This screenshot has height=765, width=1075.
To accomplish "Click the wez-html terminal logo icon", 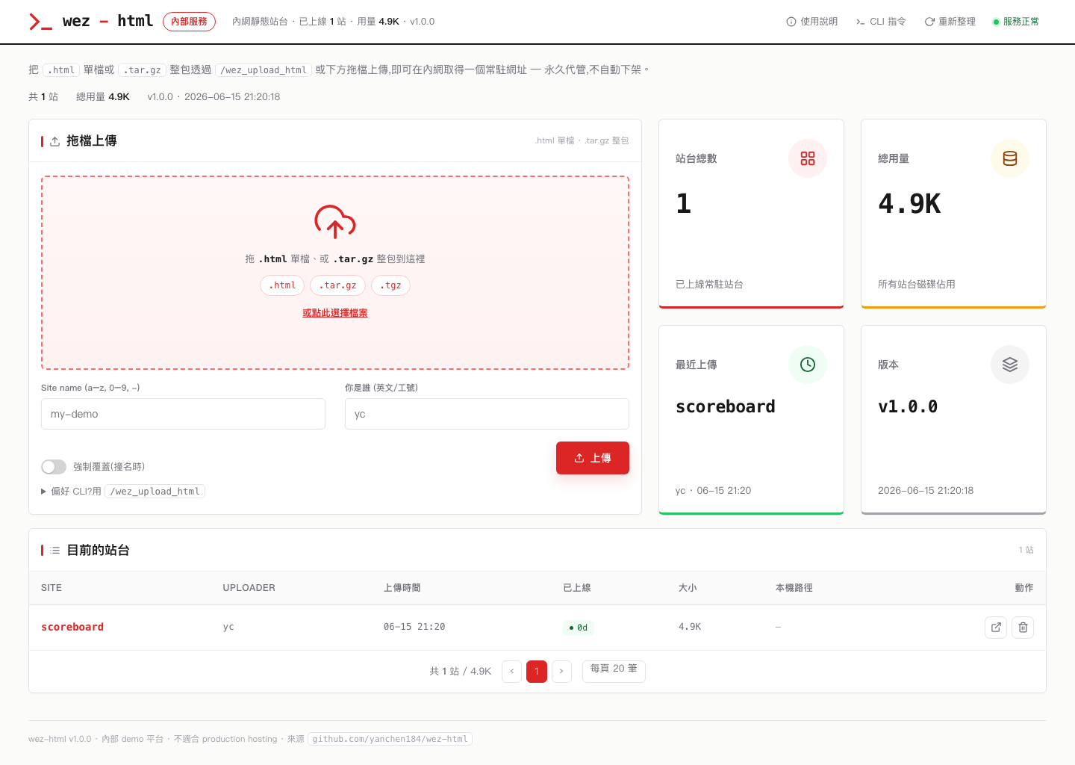I will point(40,22).
